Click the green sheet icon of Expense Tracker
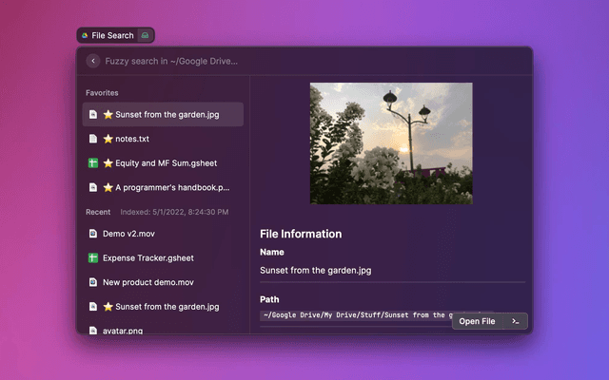This screenshot has height=380, width=609. (x=93, y=258)
